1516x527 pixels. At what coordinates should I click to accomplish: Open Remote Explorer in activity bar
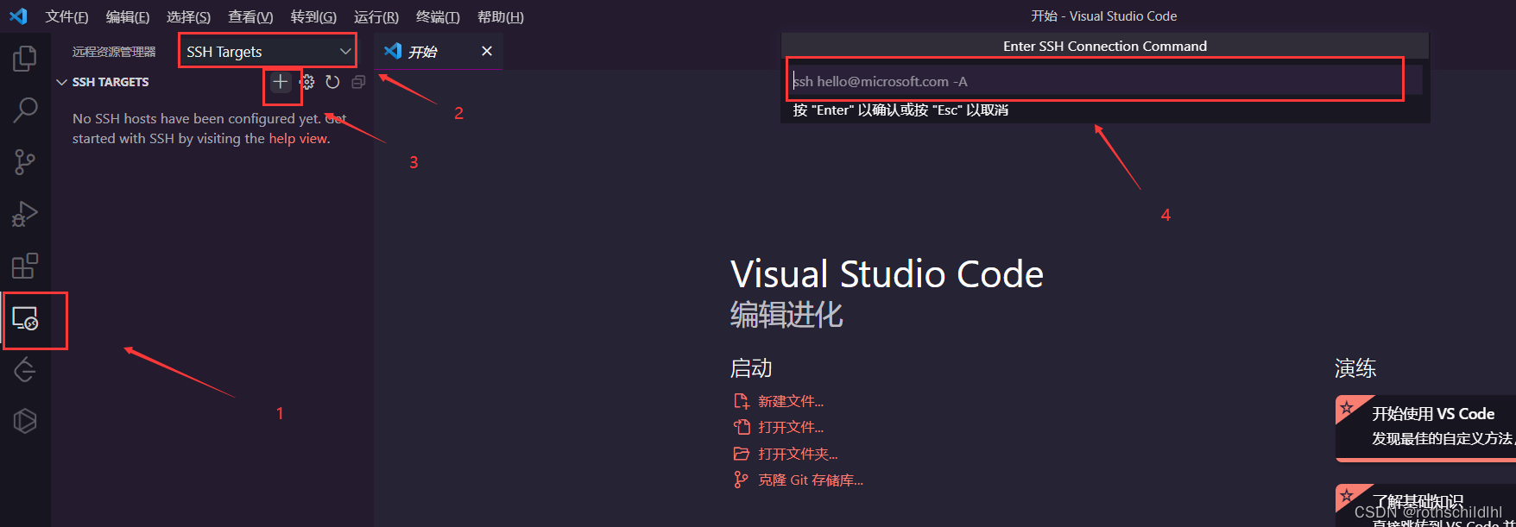pos(25,318)
